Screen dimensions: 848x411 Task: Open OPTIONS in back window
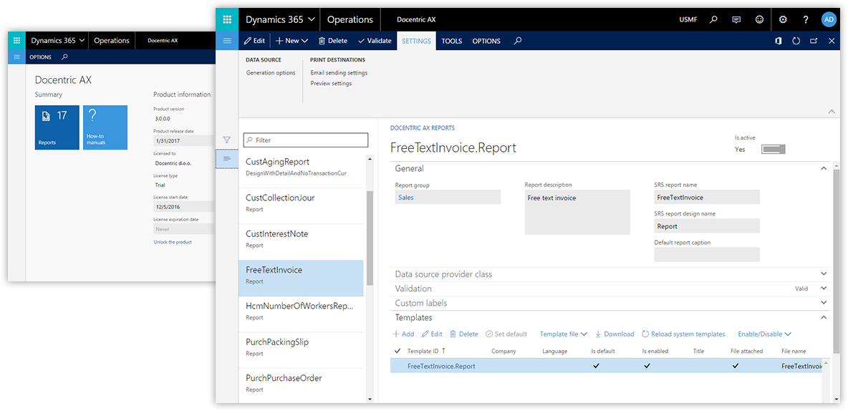tap(41, 57)
